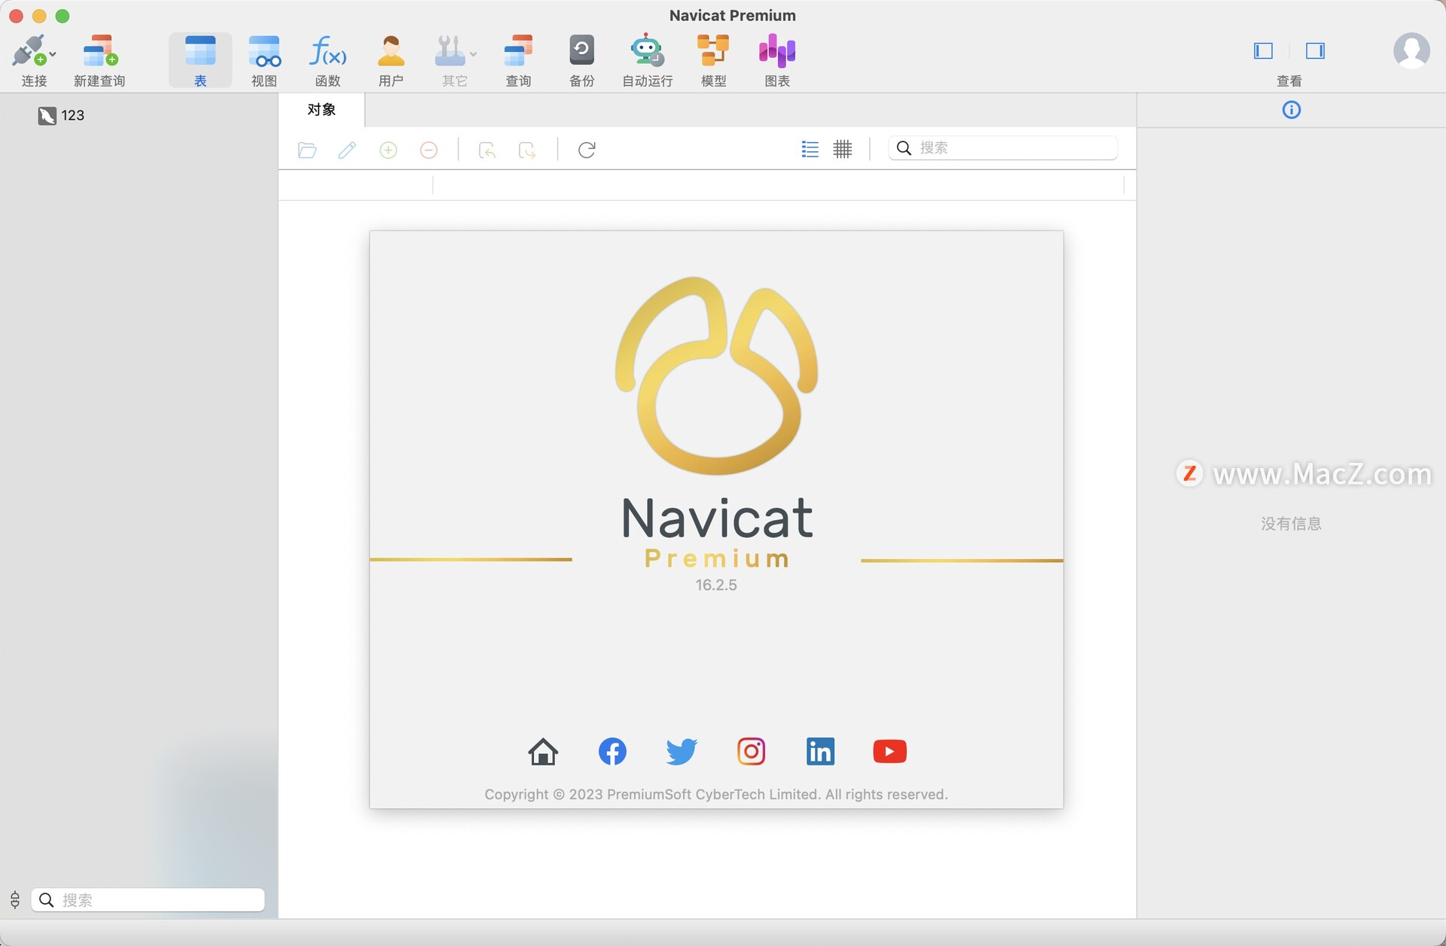
Task: Toggle the right info pane view
Action: [1315, 50]
